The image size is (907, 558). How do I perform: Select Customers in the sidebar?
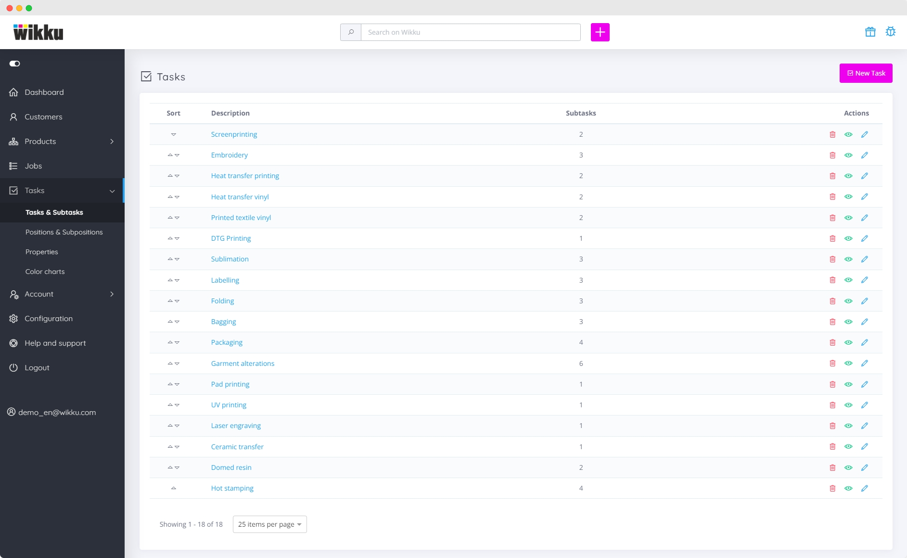click(43, 117)
